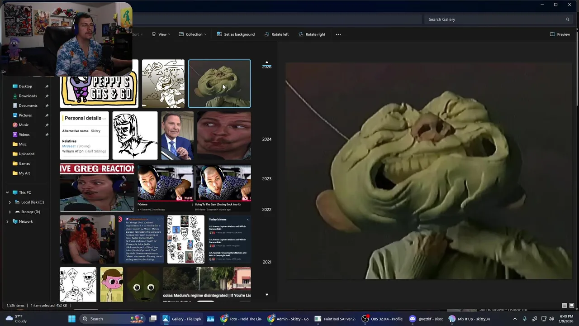The width and height of the screenshot is (579, 326).
Task: Open the Photos app on the taskbar
Action: tap(210, 319)
